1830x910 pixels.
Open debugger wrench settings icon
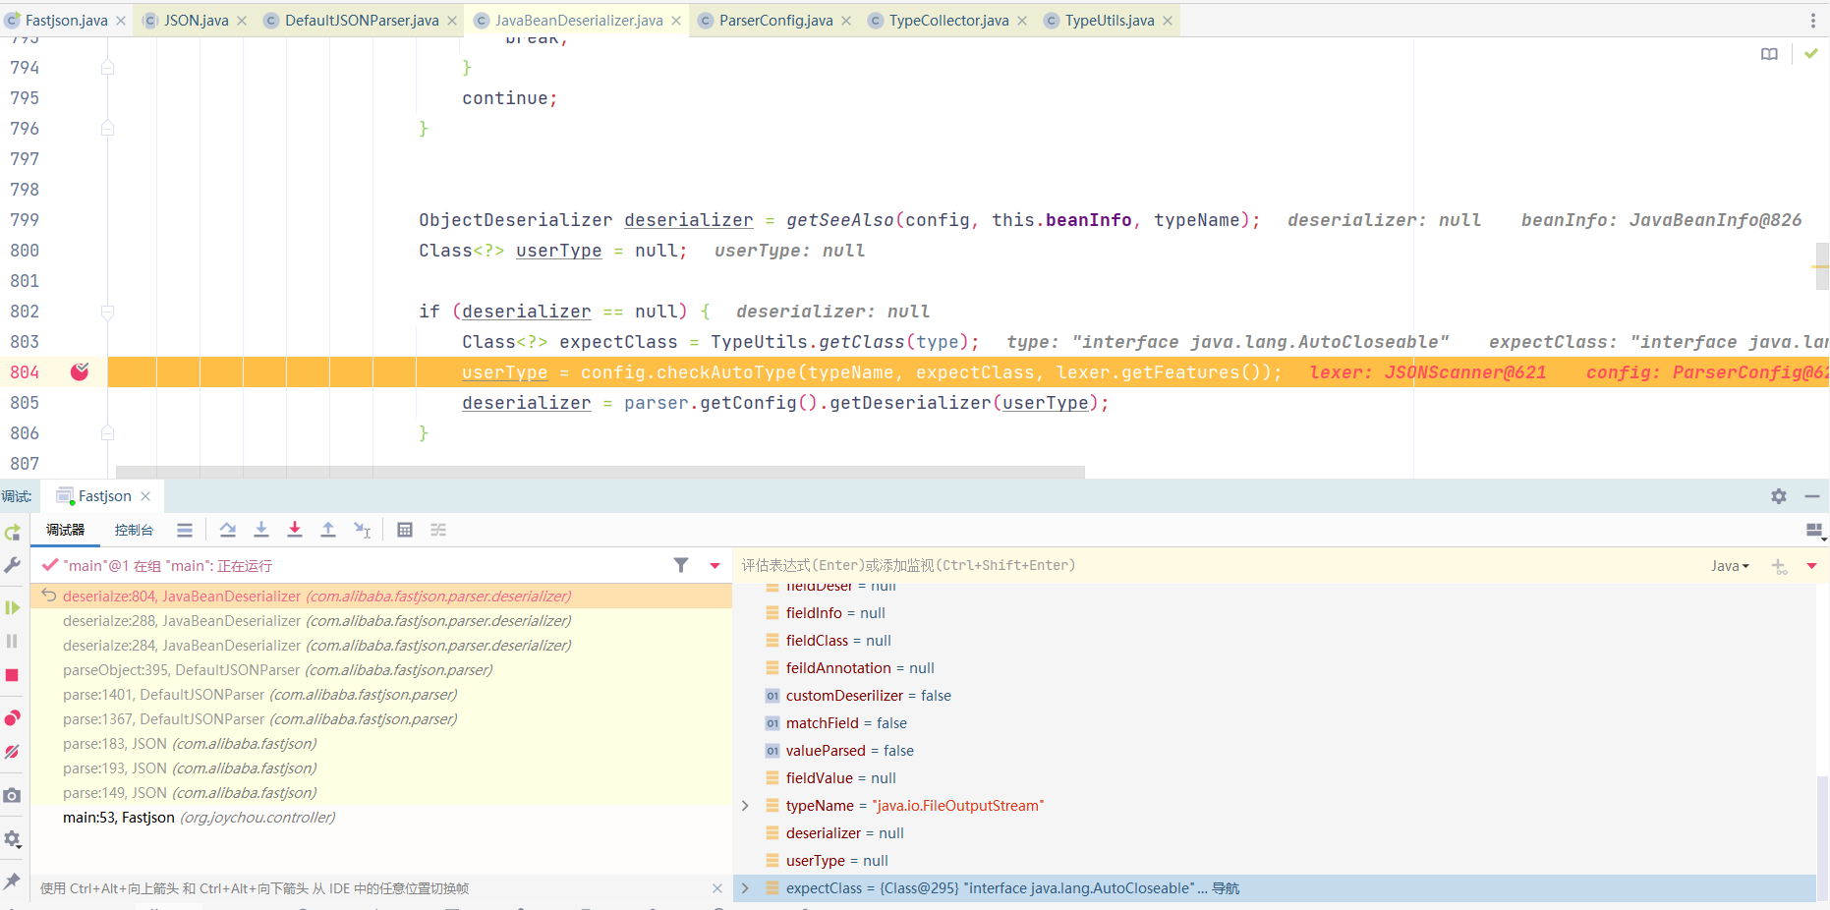12,565
